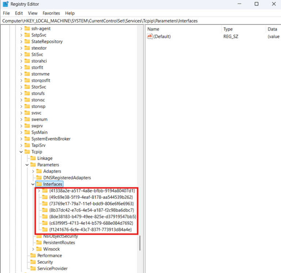Click the svsvc folder icon
The width and height of the screenshot is (281, 273).
click(27, 113)
